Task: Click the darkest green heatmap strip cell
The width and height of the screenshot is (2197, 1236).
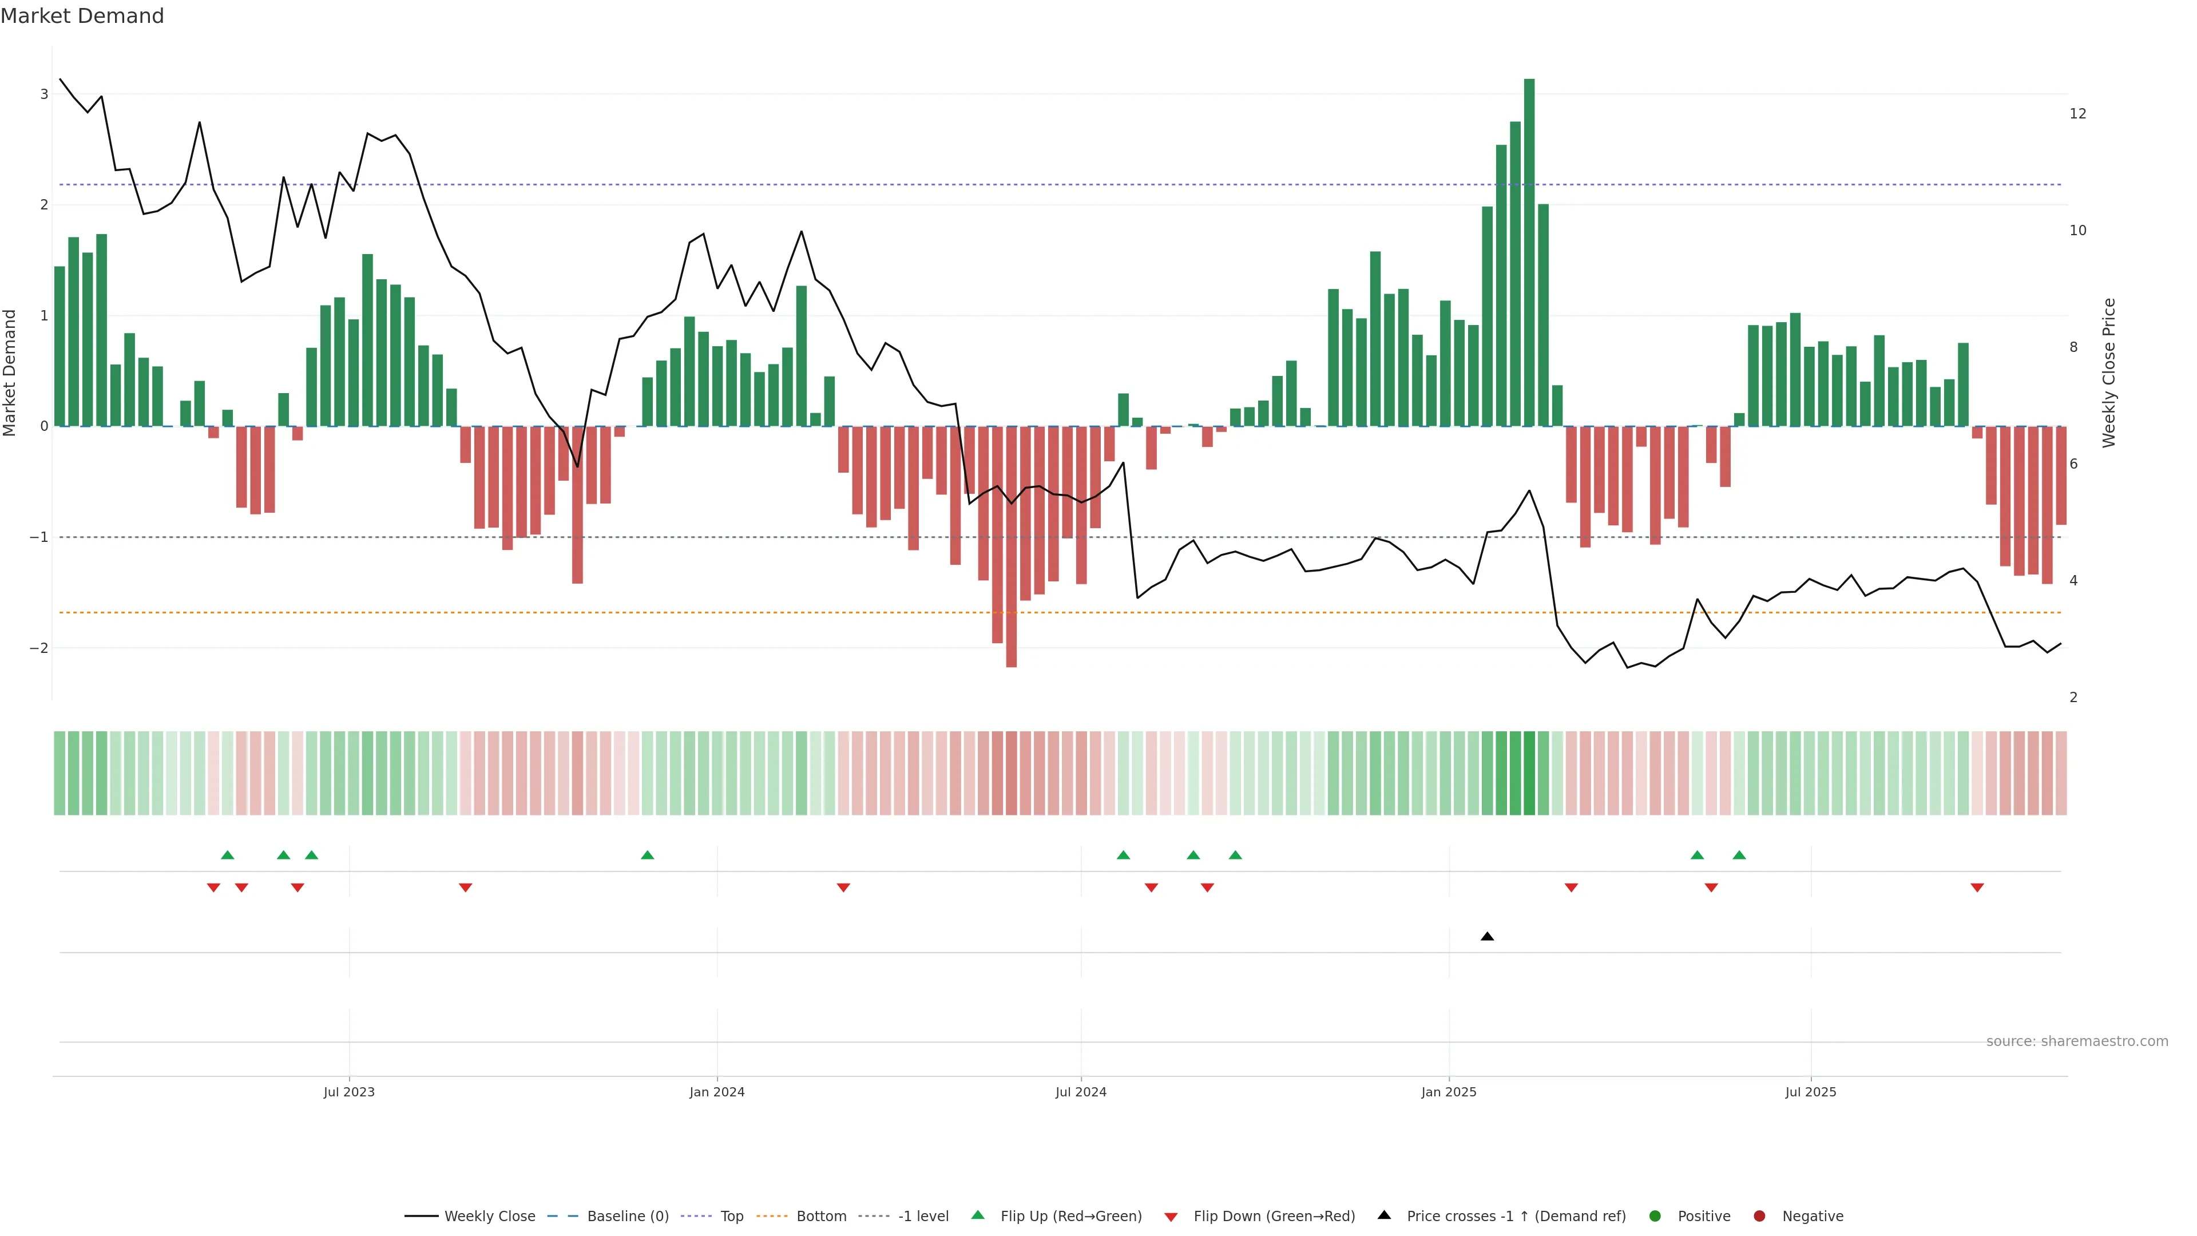Action: pyautogui.click(x=1529, y=773)
